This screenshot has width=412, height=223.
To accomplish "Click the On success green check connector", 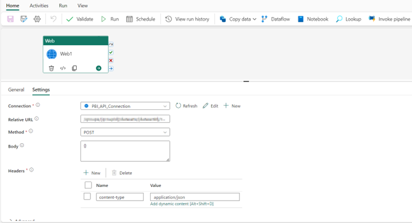I will click(111, 52).
